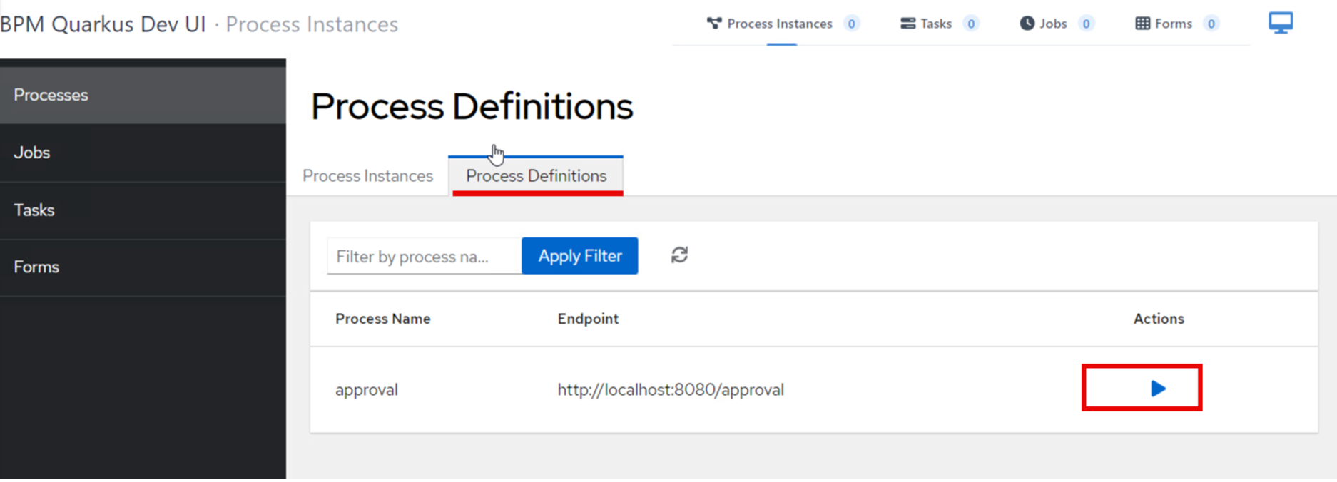Click the approval process name cell
1337x482 pixels.
coord(367,390)
